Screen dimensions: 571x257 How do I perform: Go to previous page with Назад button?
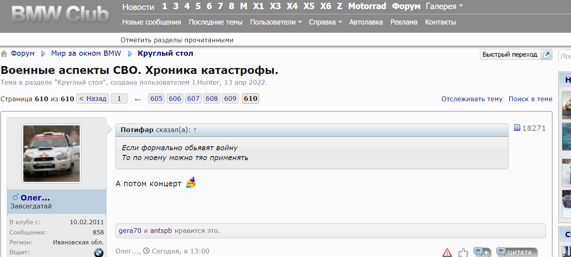point(93,99)
